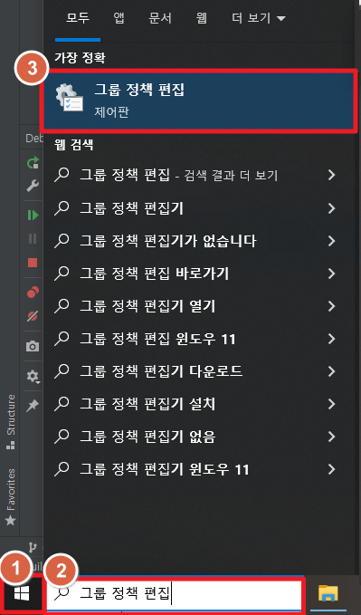The image size is (361, 615).
Task: Click the camera thread dump icon in IDE
Action: click(x=33, y=346)
